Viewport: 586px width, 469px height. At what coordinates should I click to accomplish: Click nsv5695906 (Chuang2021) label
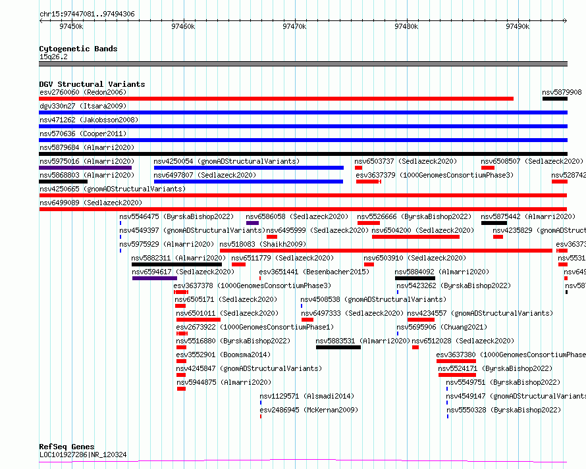[442, 327]
